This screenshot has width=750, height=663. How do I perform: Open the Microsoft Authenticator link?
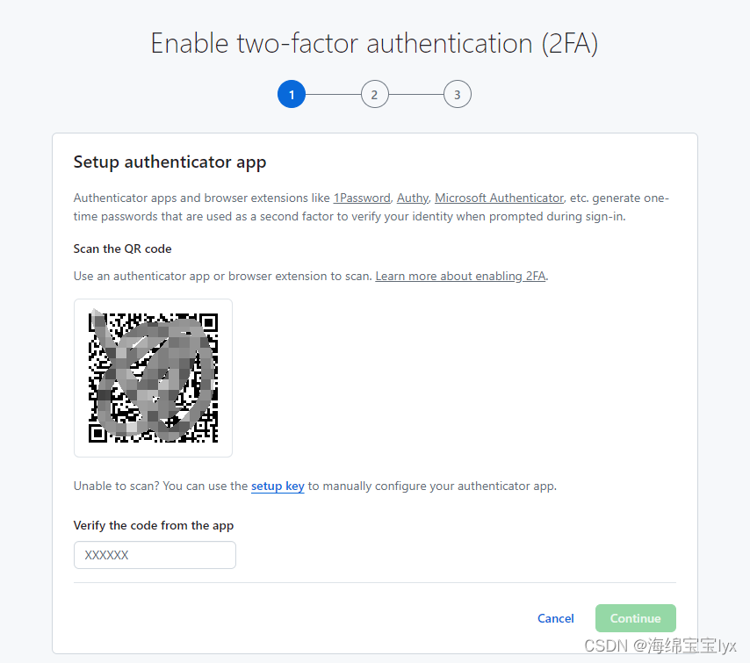pos(499,198)
